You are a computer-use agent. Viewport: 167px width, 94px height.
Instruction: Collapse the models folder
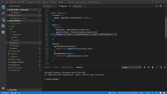[x=15, y=37]
